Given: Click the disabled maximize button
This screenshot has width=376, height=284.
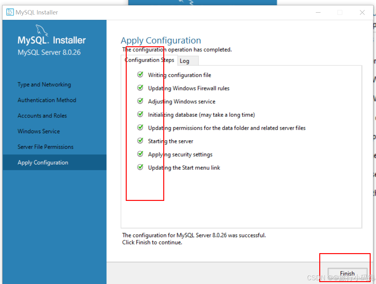Looking at the screenshot, I should pyautogui.click(x=340, y=13).
